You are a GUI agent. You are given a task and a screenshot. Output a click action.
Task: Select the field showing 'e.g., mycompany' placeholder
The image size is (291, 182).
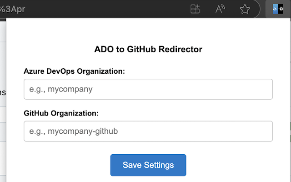[x=148, y=89]
